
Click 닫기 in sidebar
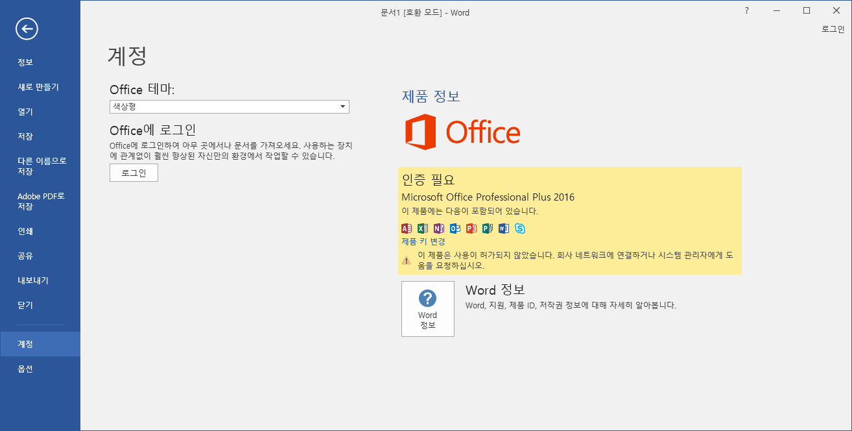(x=40, y=305)
